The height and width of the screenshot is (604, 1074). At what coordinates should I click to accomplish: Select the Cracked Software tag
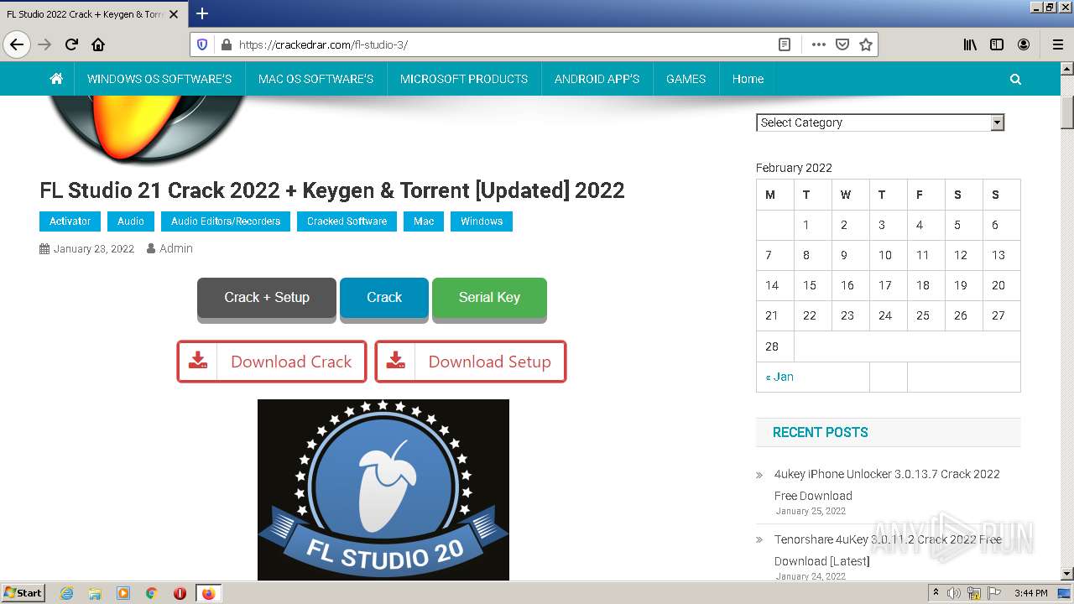tap(347, 221)
